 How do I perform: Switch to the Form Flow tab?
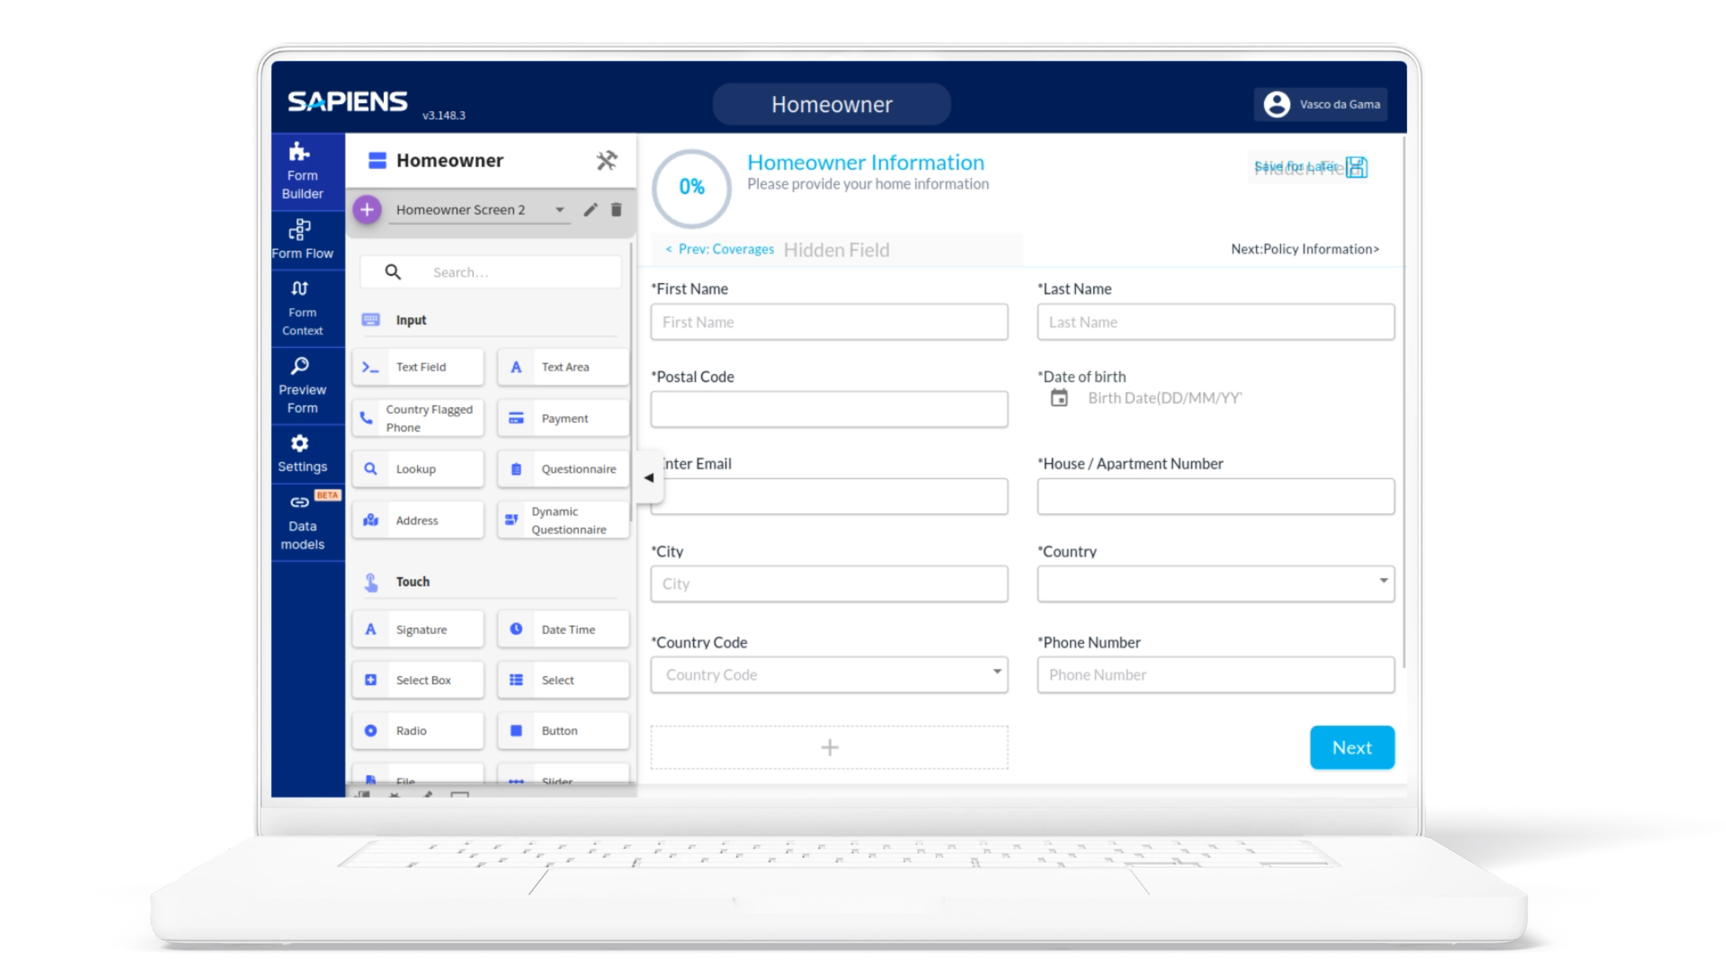coord(302,239)
